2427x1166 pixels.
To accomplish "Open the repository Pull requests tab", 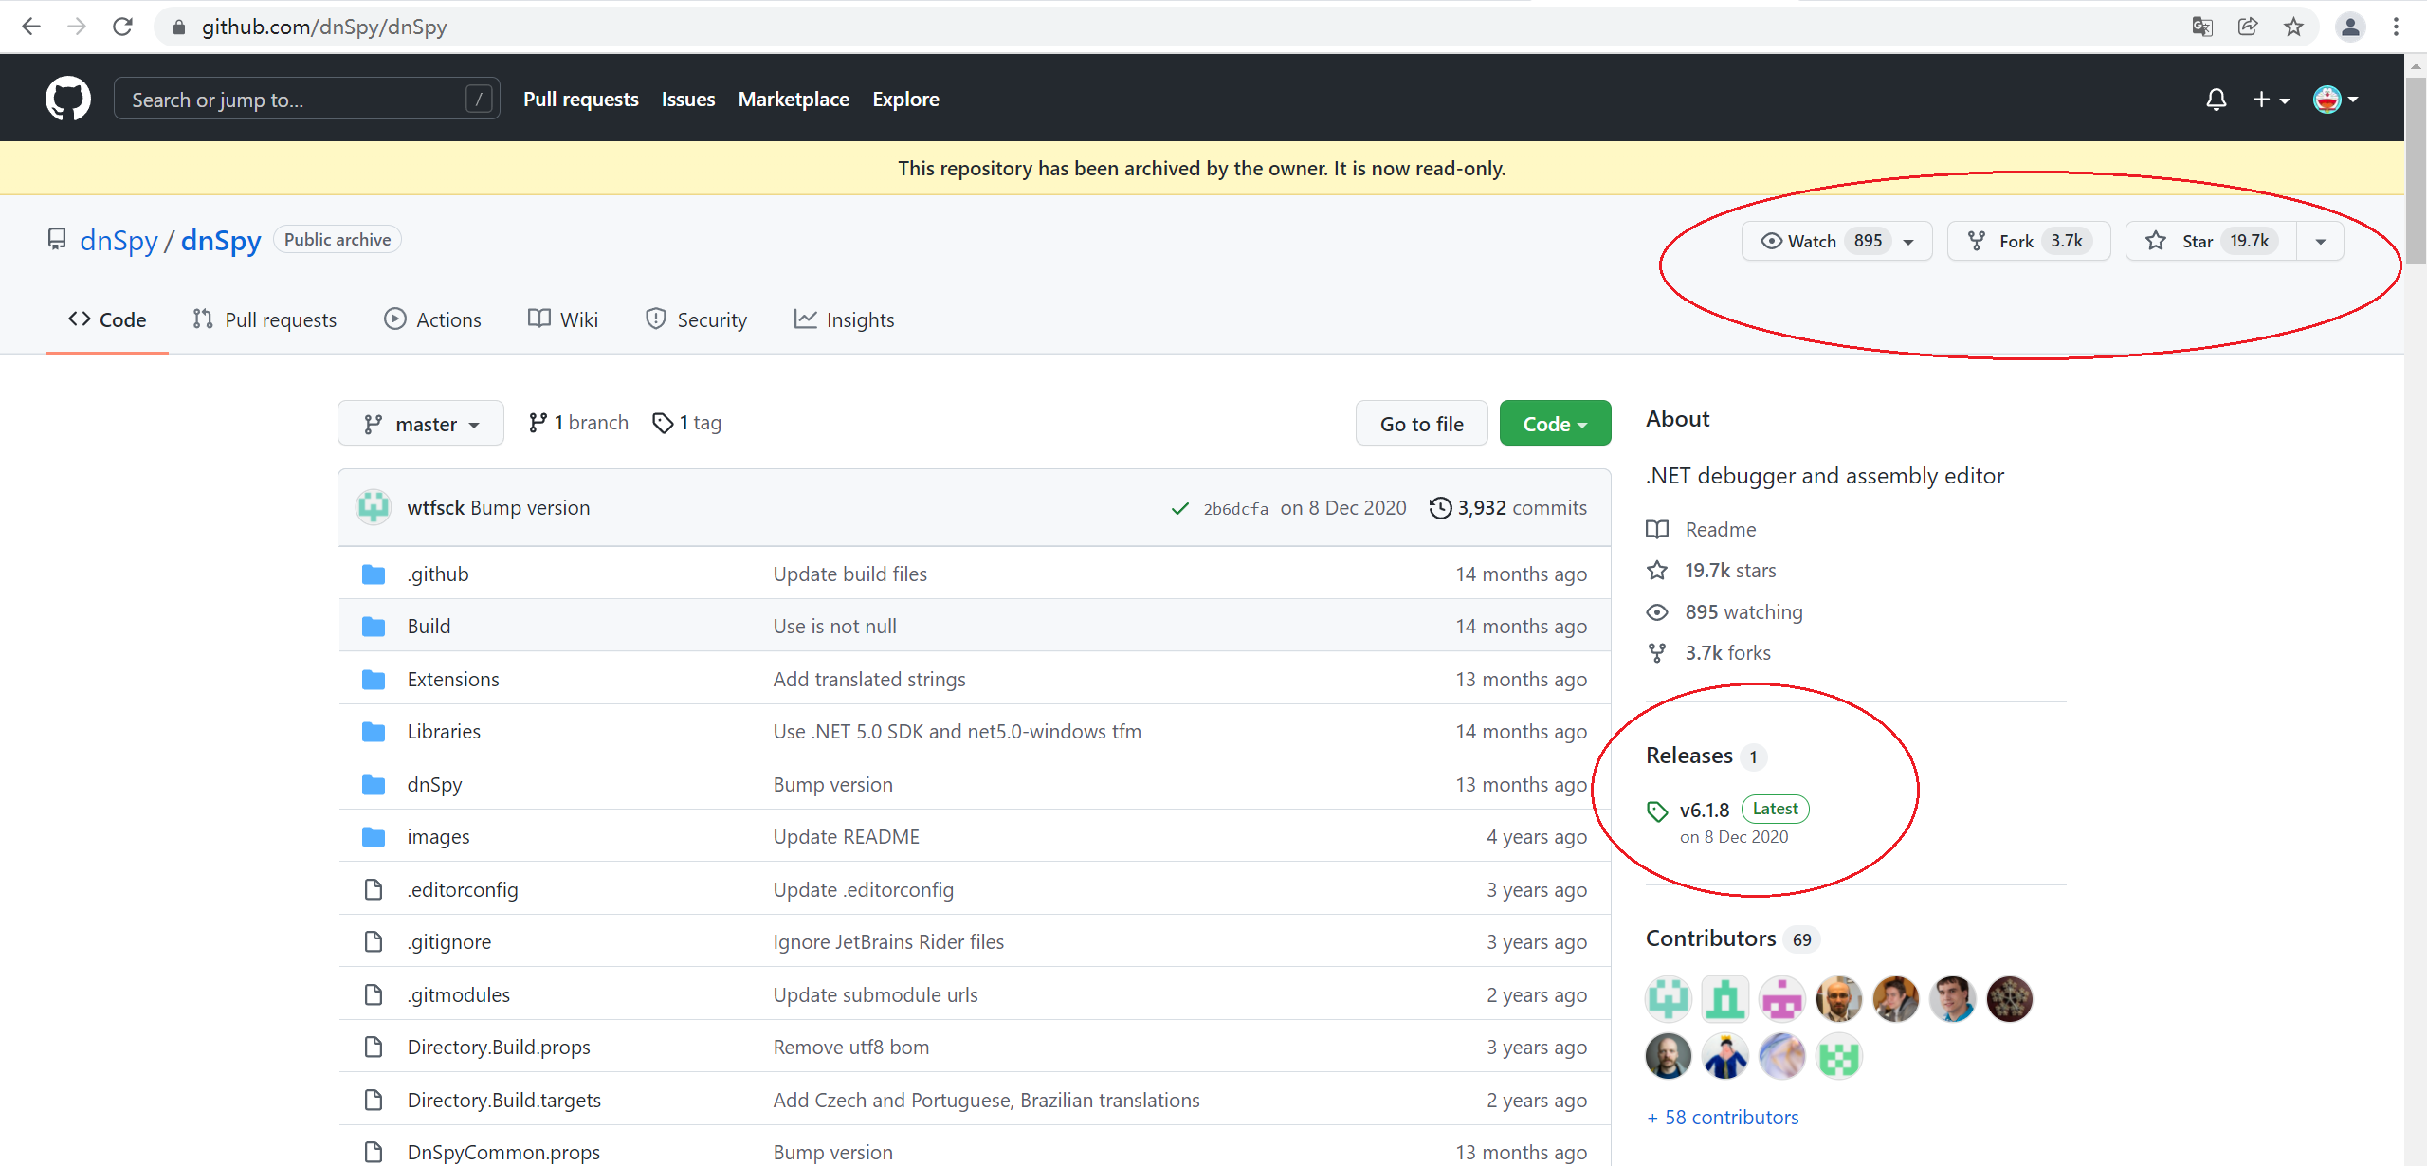I will click(x=265, y=319).
